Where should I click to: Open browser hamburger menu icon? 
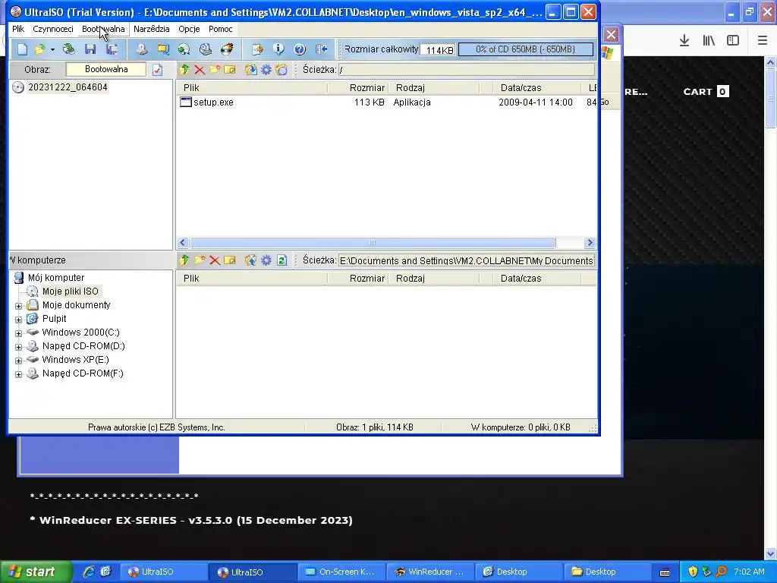tap(762, 41)
